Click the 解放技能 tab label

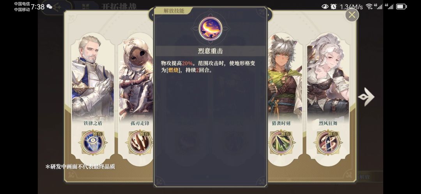click(174, 11)
